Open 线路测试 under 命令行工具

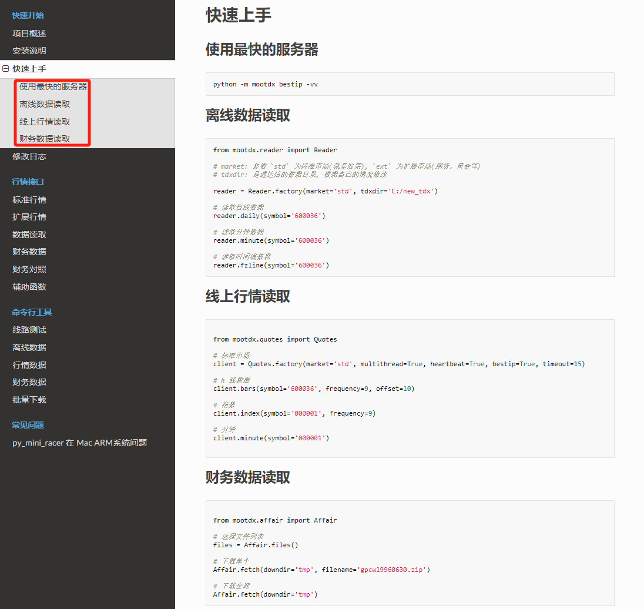[x=29, y=330]
